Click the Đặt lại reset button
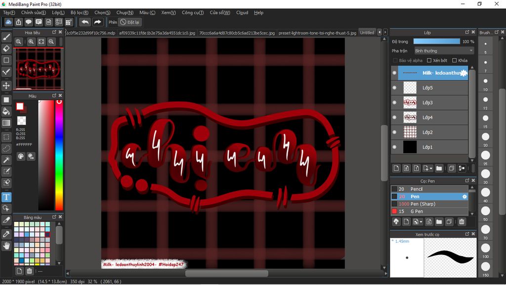 (130, 22)
